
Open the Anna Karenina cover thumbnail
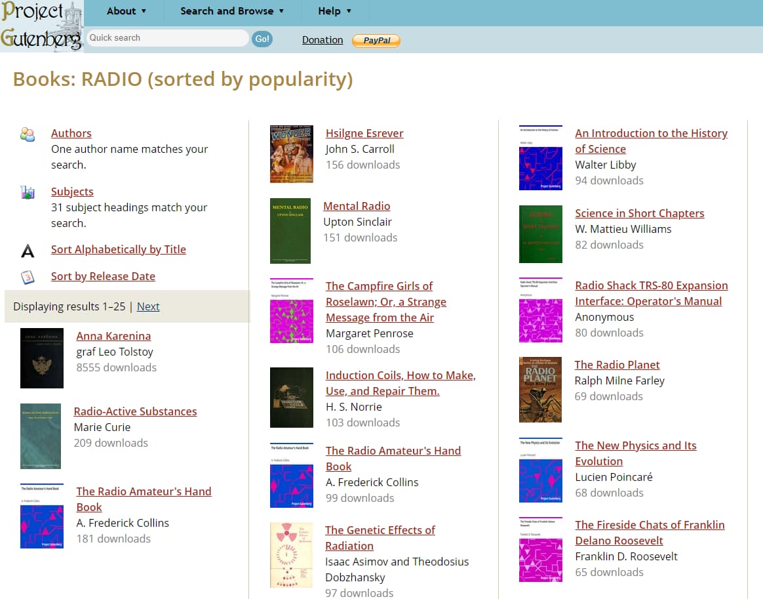[x=42, y=358]
